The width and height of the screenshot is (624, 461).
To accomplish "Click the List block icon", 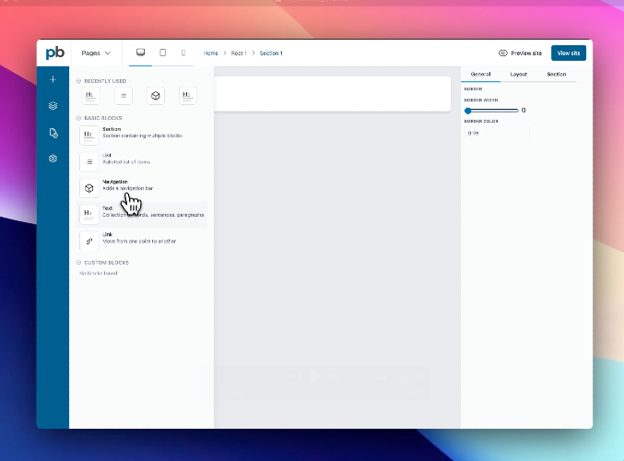I will tap(89, 161).
